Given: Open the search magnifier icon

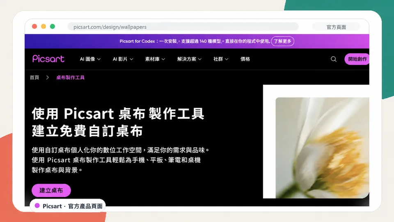Looking at the screenshot, I should coord(333,59).
